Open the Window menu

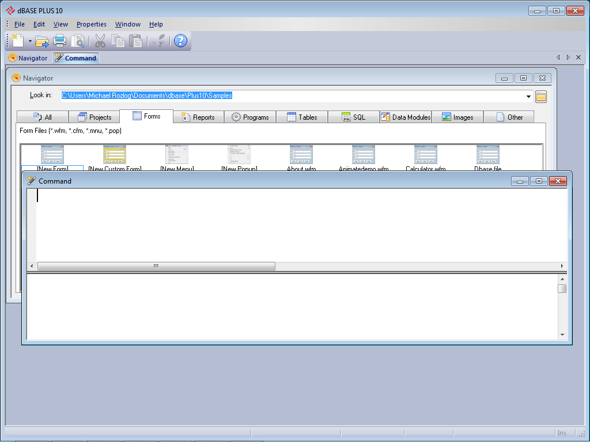click(x=127, y=24)
